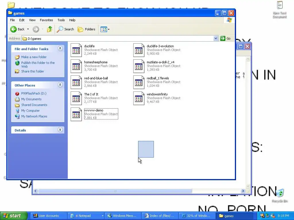
Task: Collapse the File and Folder Tasks panel
Action: (x=60, y=48)
